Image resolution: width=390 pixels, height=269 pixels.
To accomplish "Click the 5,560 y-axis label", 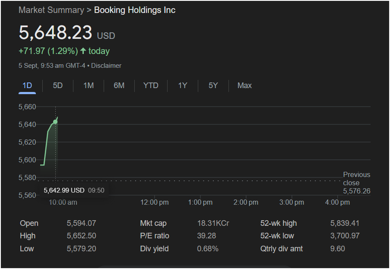I will 27,196.
